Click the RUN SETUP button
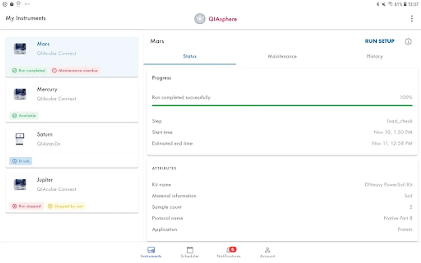Image resolution: width=421 pixels, height=263 pixels. 379,41
